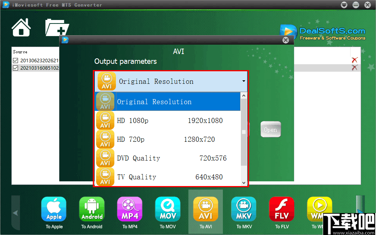The height and width of the screenshot is (235, 376).
Task: Choose the To MP4 conversion icon
Action: [x=130, y=209]
